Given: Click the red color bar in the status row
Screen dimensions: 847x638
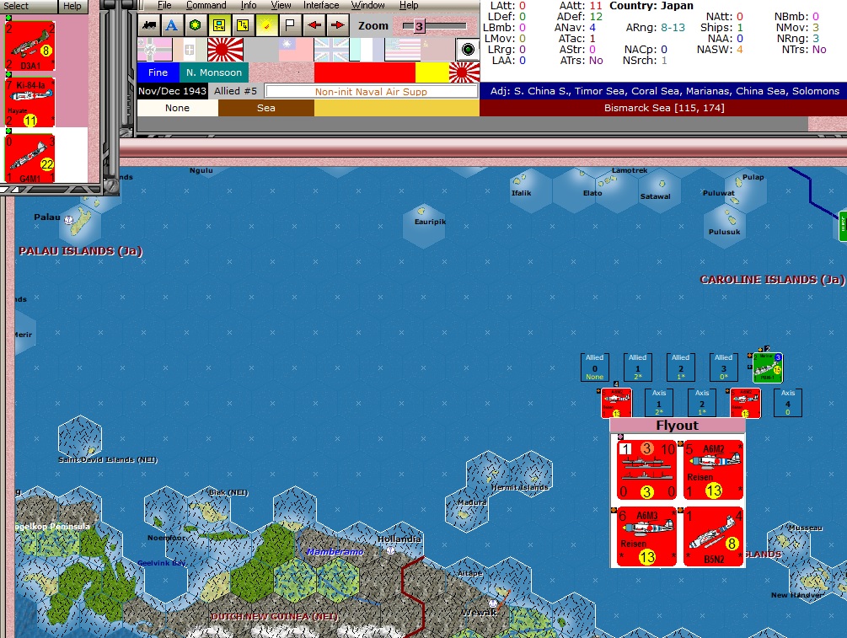Looking at the screenshot, I should (365, 72).
